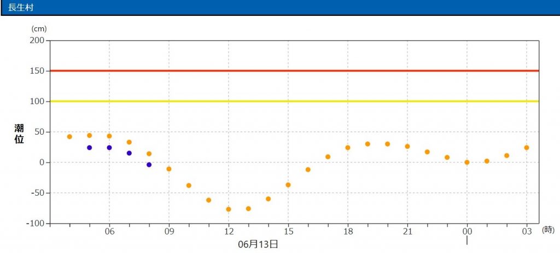
Task: Click the 21 hour label on the time axis
Action: click(407, 232)
